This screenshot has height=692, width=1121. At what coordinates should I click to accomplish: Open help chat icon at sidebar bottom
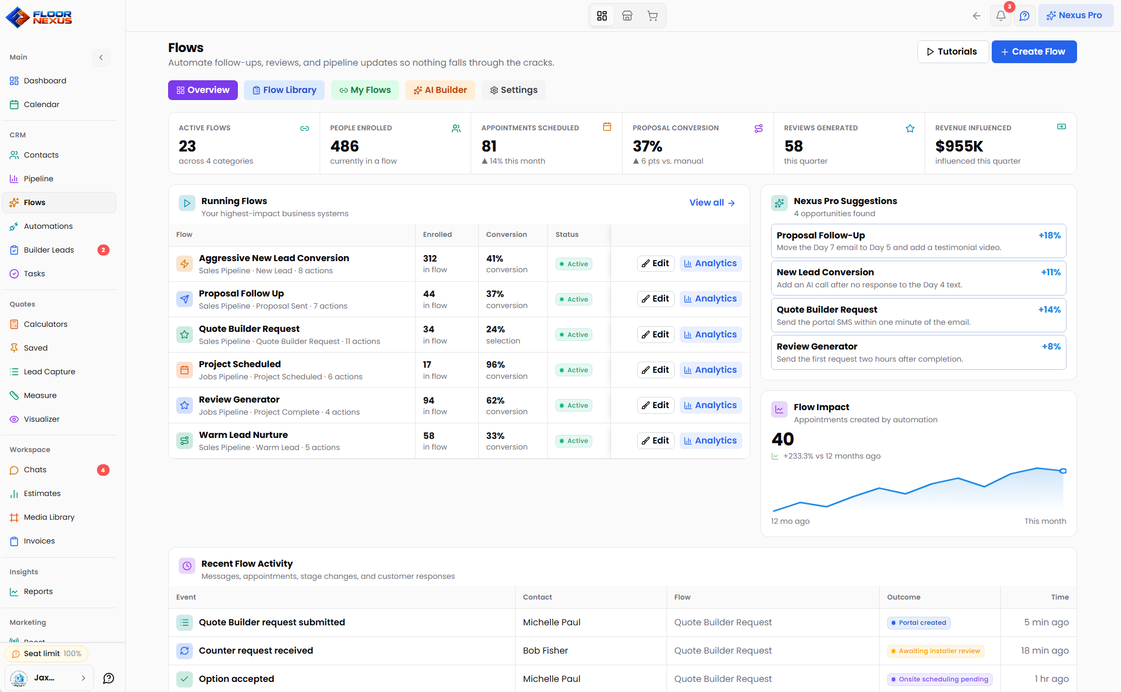tap(109, 678)
